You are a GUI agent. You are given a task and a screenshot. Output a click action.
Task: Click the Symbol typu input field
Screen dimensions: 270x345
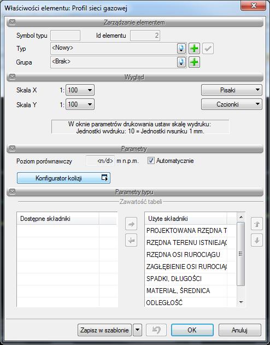pyautogui.click(x=65, y=36)
